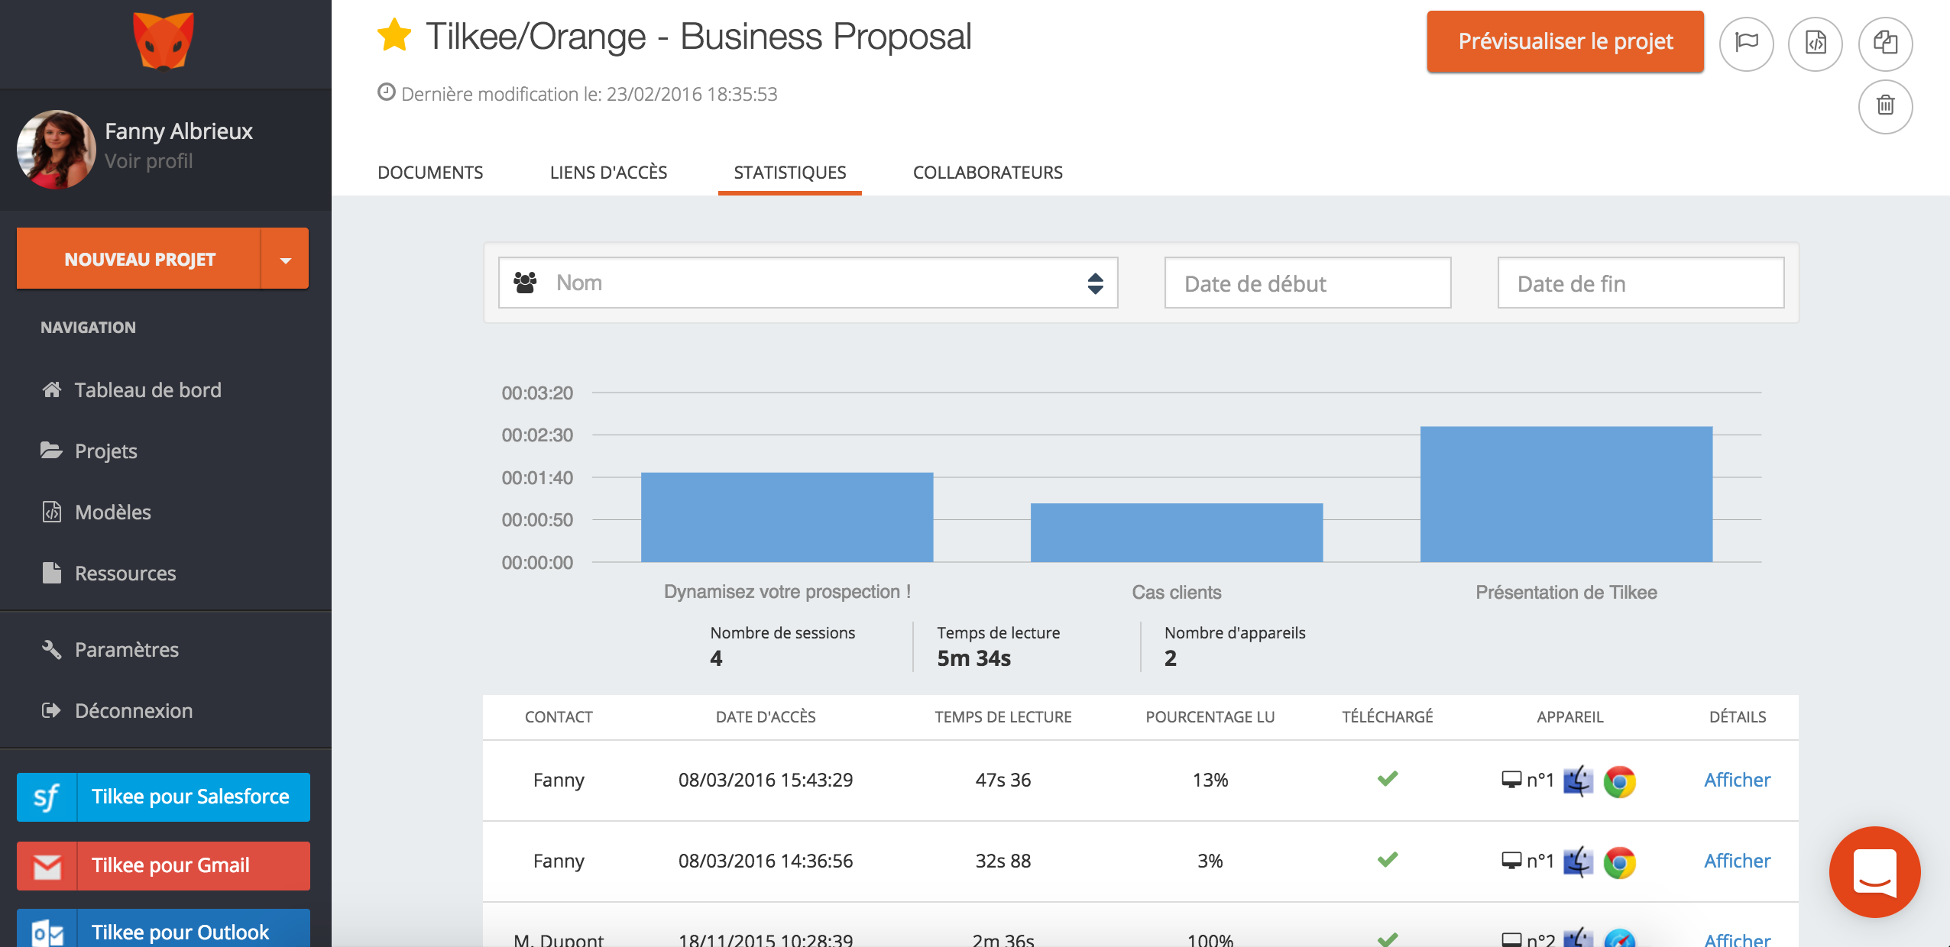Viewport: 1950px width, 947px height.
Task: Click the Cas clients chart bar
Action: pos(1177,532)
